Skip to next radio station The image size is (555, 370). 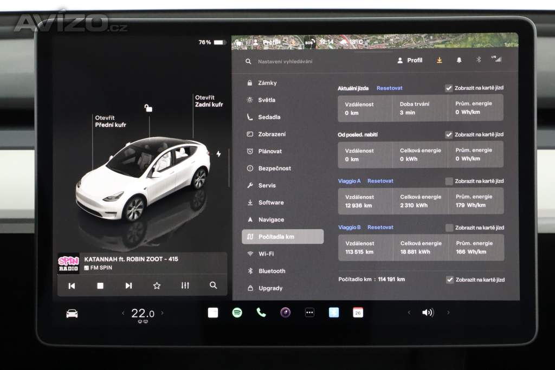[x=128, y=285]
